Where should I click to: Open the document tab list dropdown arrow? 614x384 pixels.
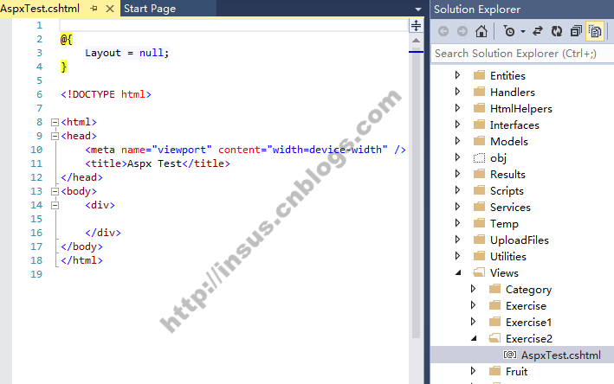pyautogui.click(x=417, y=9)
